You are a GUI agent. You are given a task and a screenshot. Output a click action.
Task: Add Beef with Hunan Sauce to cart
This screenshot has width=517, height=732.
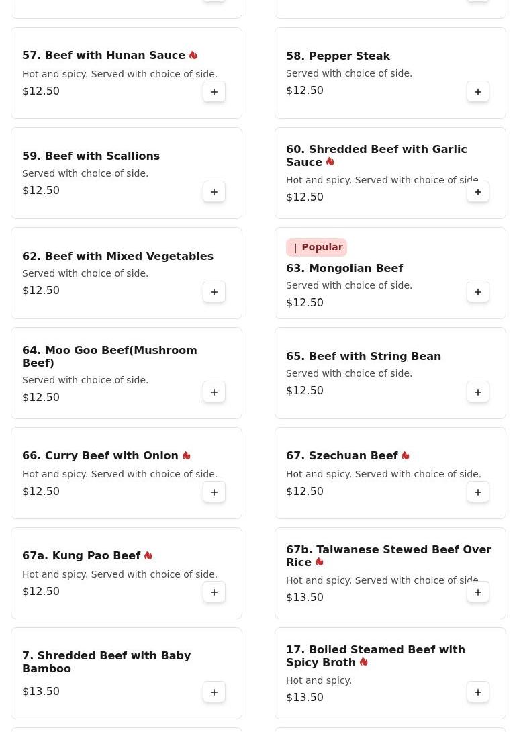[x=214, y=92]
